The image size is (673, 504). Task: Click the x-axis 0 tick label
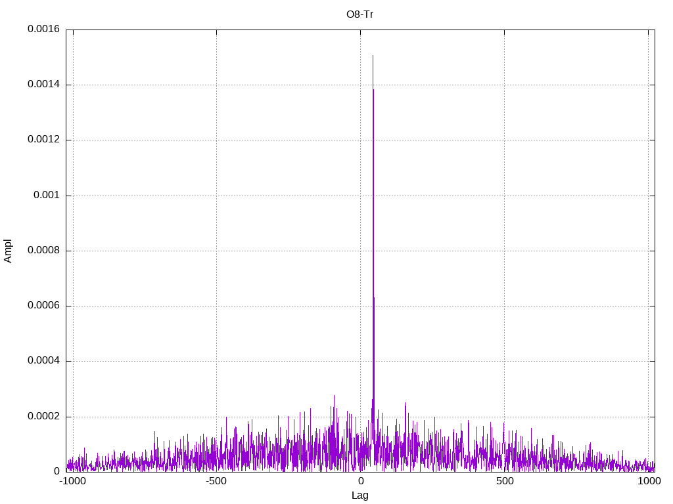click(360, 482)
